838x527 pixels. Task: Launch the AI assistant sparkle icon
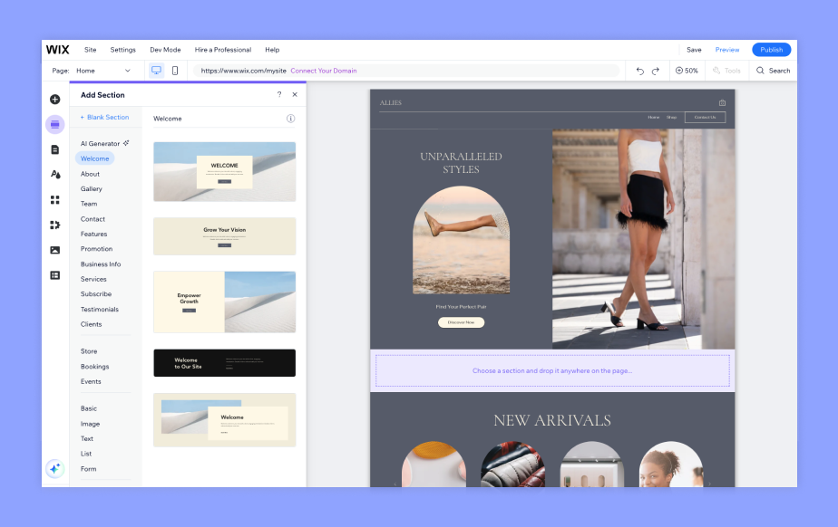(x=54, y=469)
